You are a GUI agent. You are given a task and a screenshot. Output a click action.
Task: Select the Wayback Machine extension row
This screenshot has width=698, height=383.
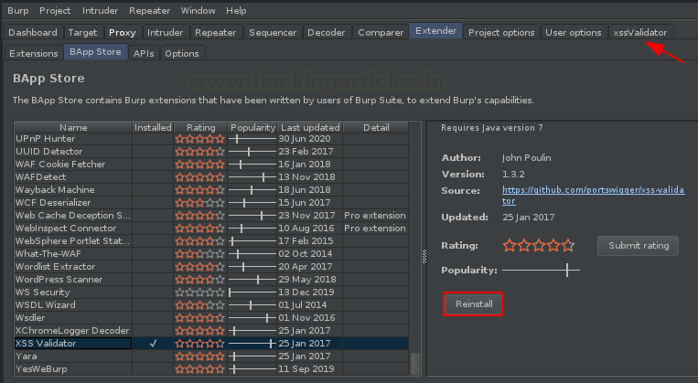tap(53, 189)
